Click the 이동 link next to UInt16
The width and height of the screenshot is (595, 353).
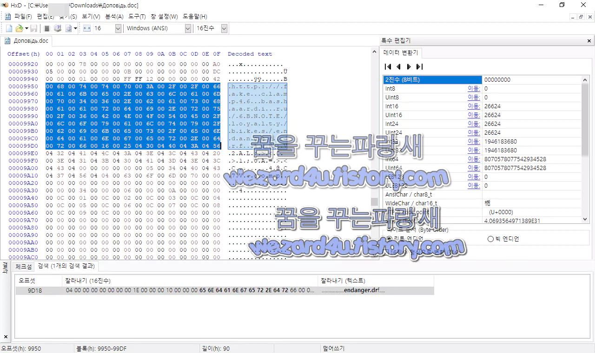click(x=474, y=115)
